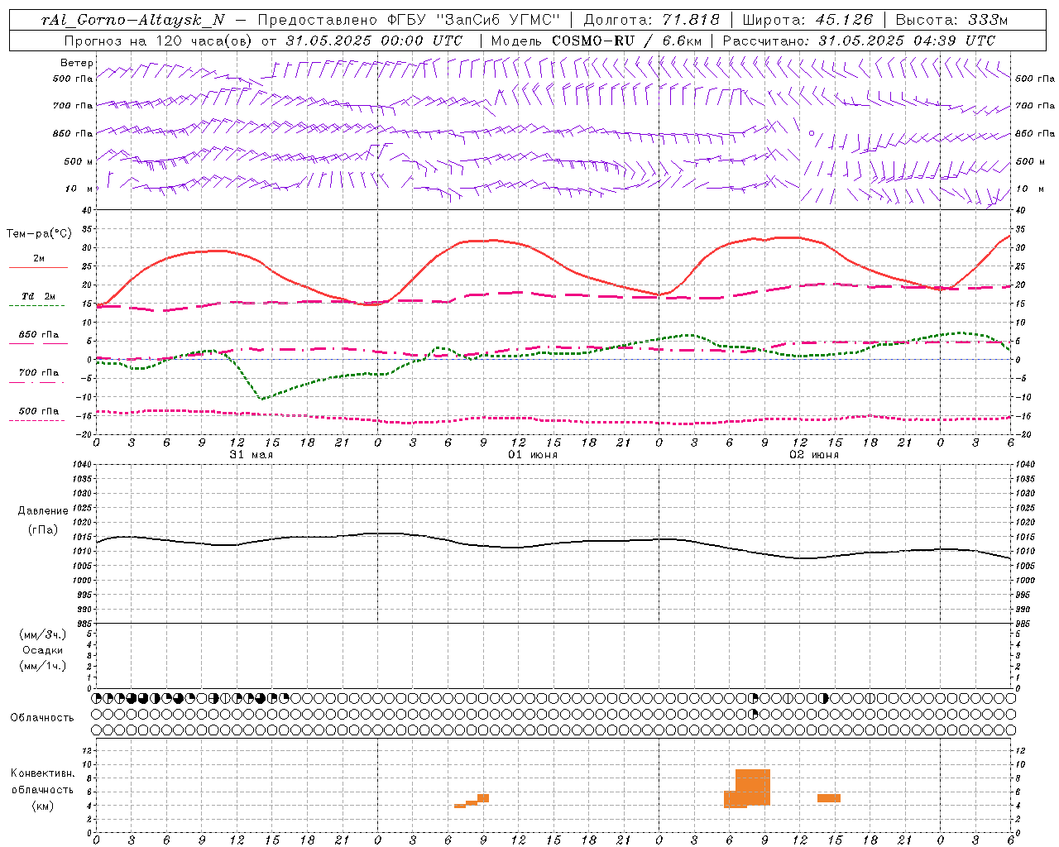Click the stepped orange convective block on 01 июня
The height and width of the screenshot is (847, 1059).
point(472,801)
